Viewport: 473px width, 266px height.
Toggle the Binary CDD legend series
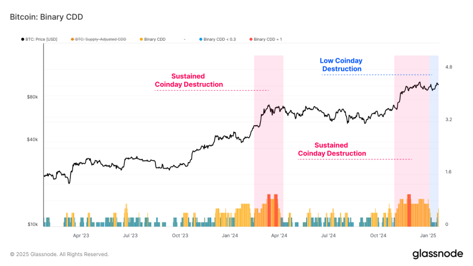pyautogui.click(x=153, y=39)
